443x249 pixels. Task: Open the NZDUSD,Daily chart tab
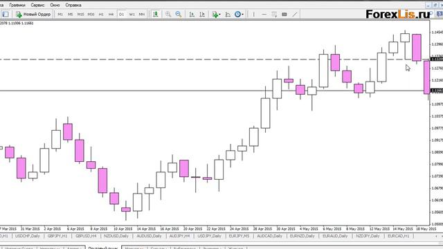point(116,236)
